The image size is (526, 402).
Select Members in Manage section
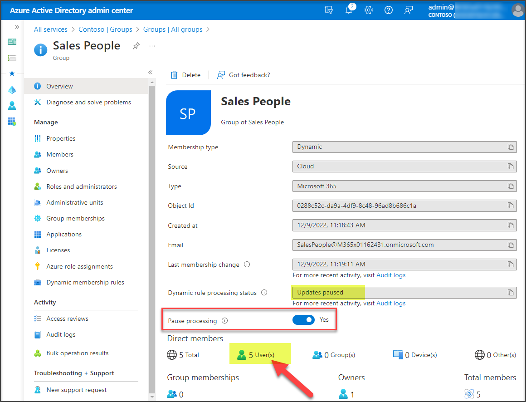click(59, 154)
